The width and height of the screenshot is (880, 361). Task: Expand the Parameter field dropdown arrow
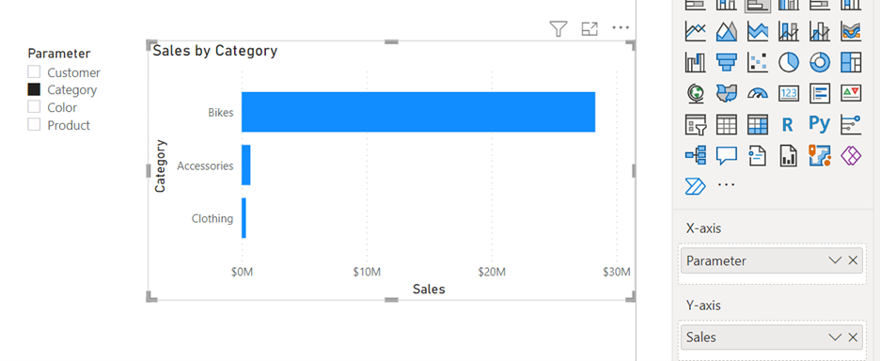click(x=835, y=260)
